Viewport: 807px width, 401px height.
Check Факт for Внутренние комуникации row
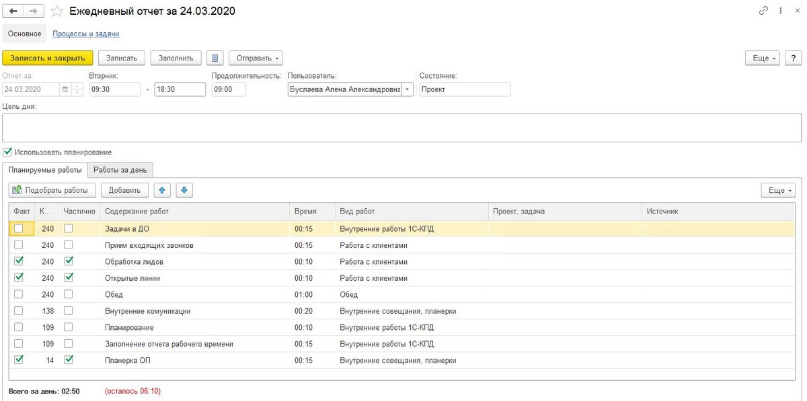[18, 310]
